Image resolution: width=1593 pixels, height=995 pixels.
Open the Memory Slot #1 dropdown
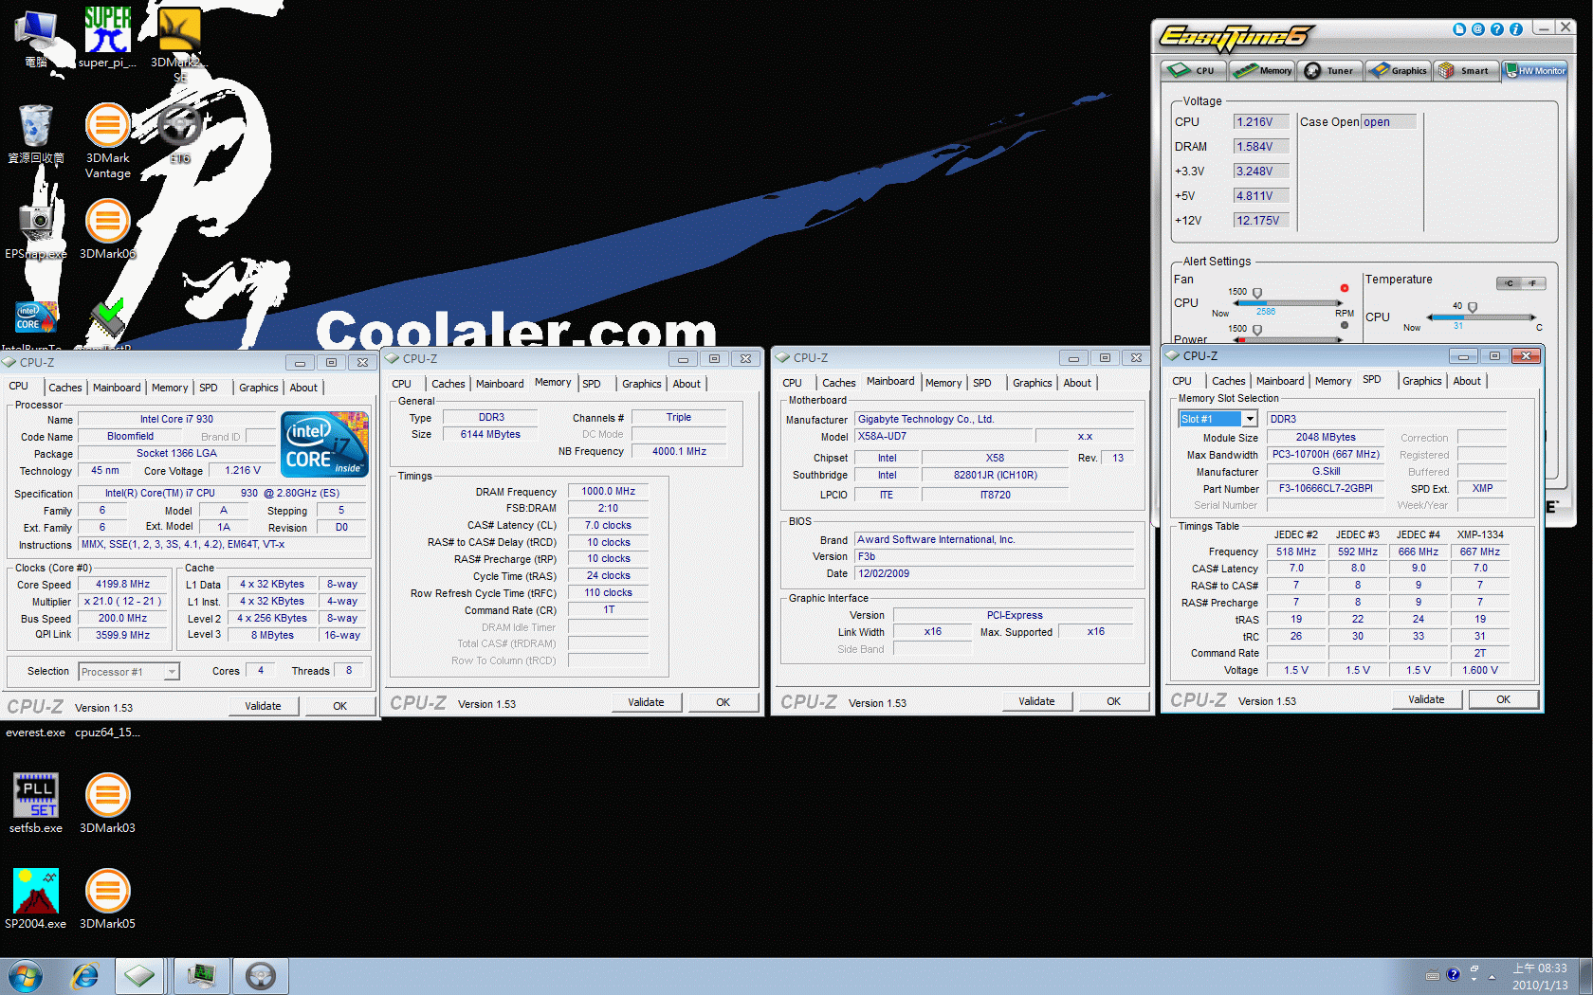(x=1250, y=419)
